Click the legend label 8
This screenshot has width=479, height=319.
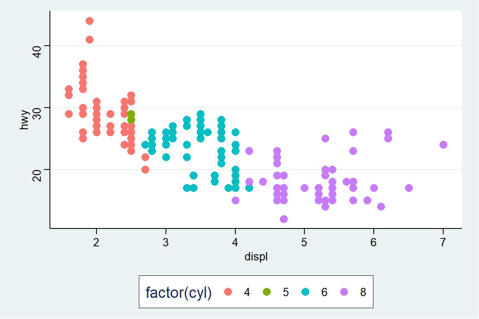click(x=363, y=292)
